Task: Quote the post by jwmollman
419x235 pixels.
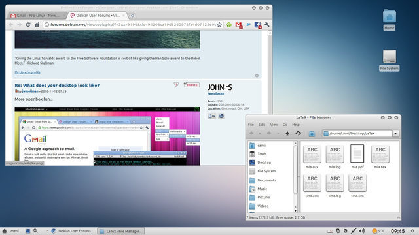Action: point(192,85)
